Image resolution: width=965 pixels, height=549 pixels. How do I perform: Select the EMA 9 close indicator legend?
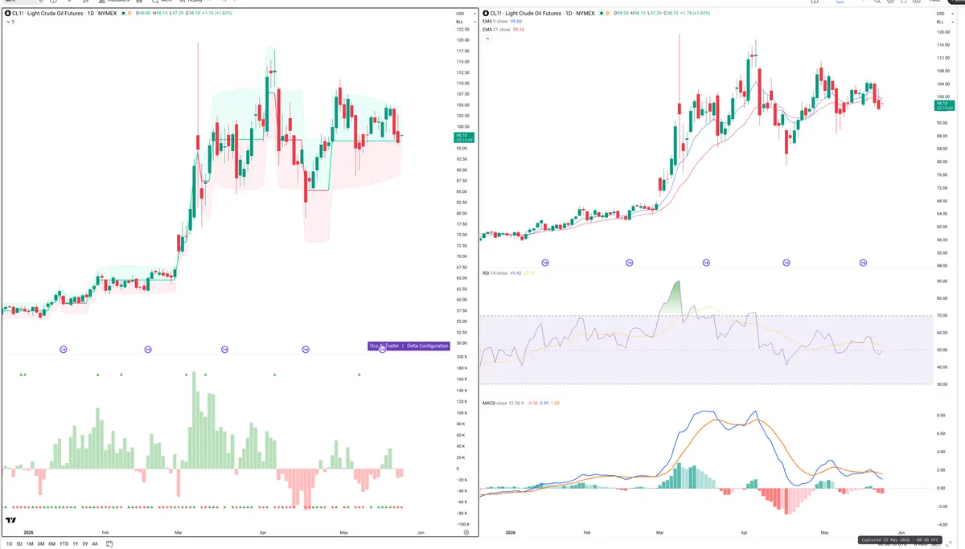point(503,22)
